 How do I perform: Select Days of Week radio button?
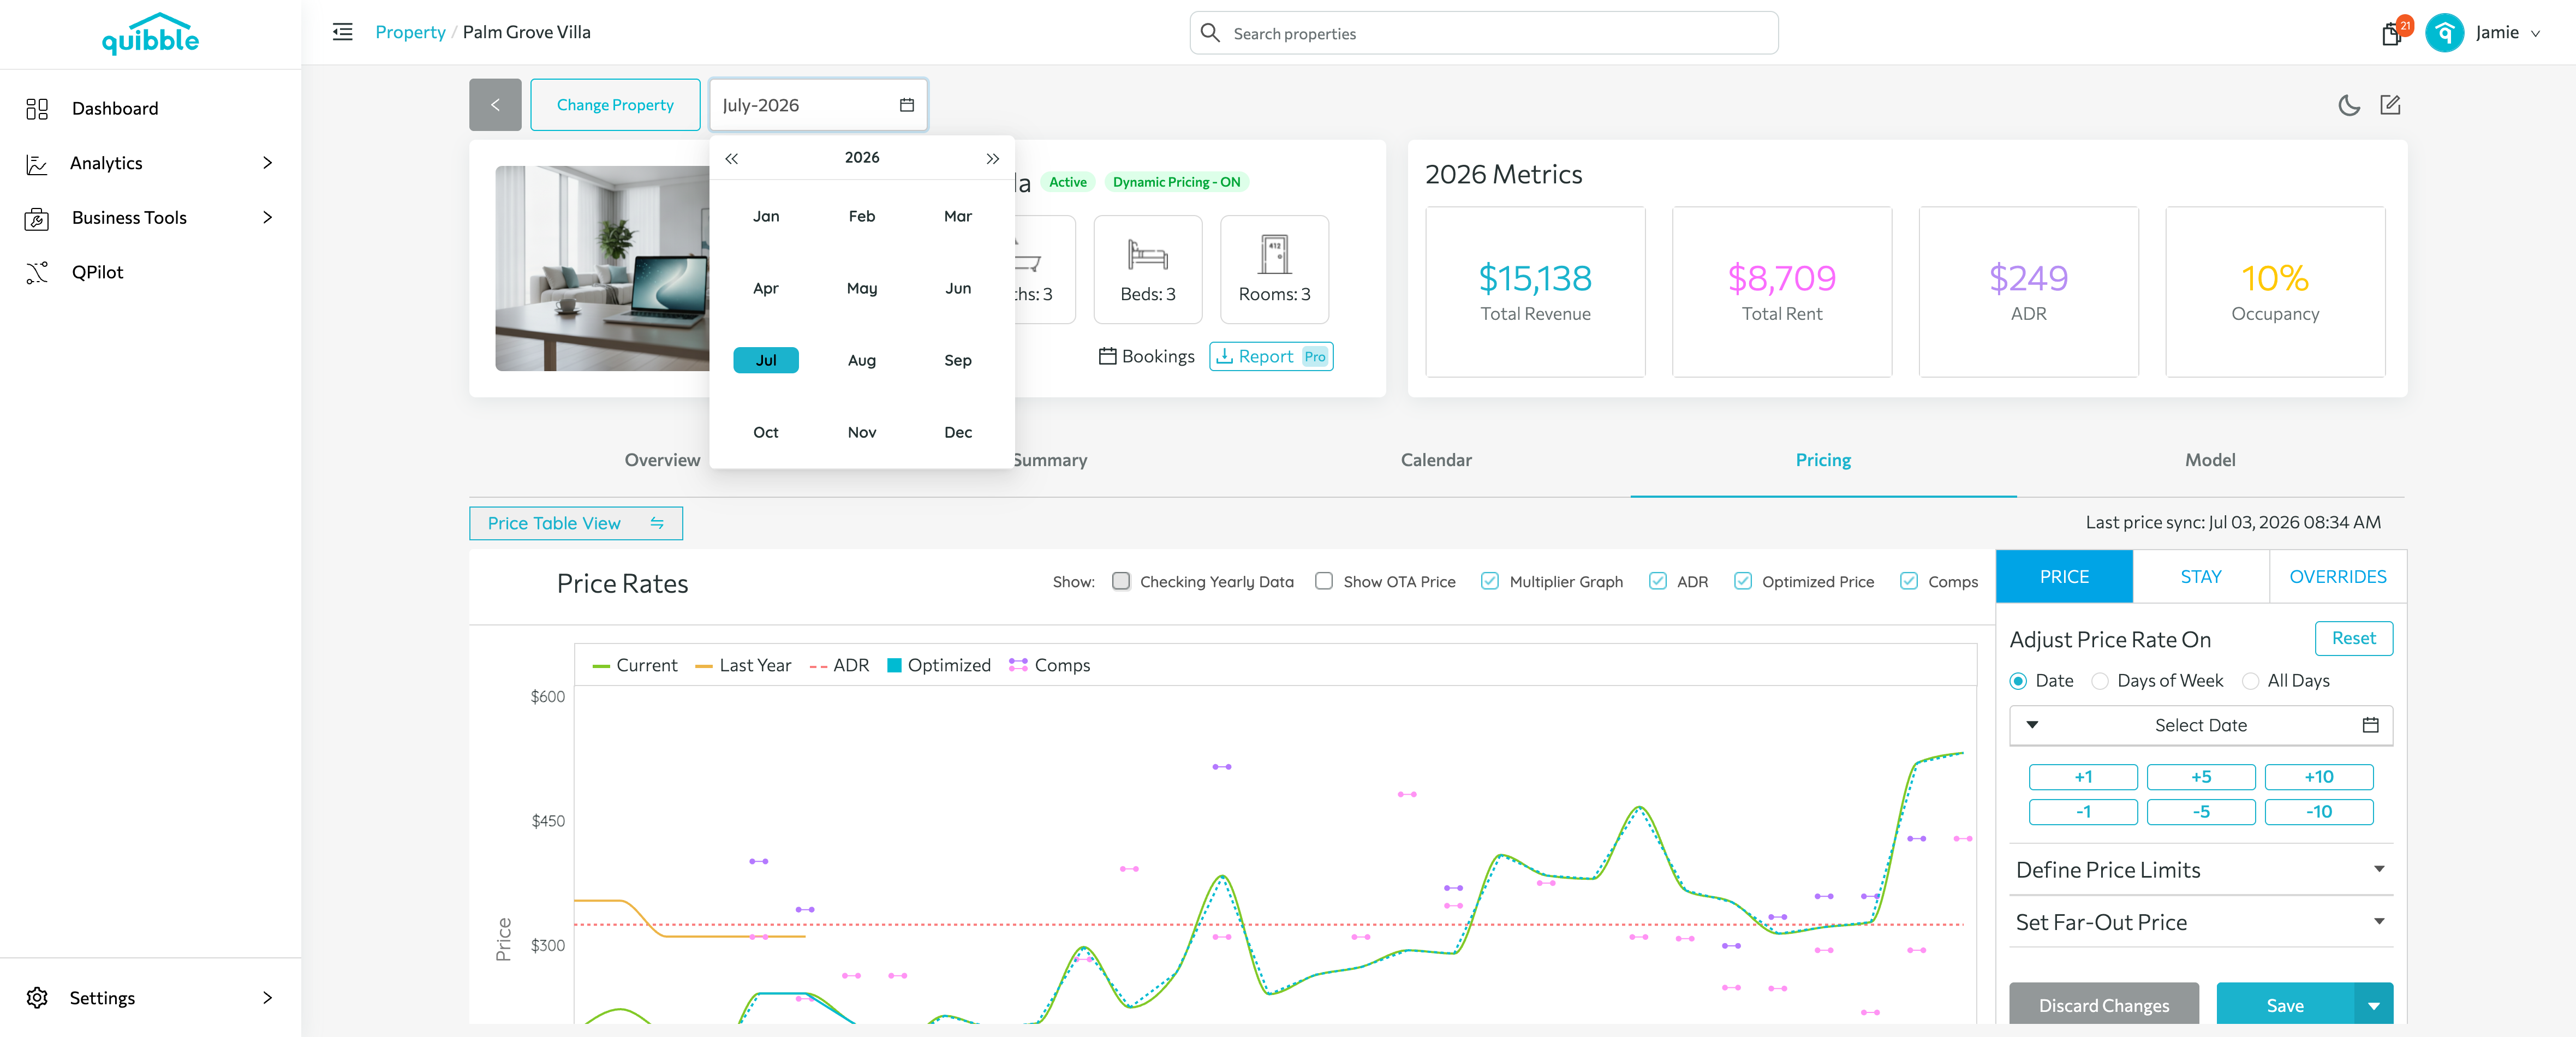click(2100, 681)
